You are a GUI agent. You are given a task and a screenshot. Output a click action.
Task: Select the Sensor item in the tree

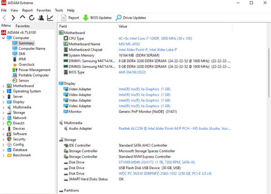pyautogui.click(x=23, y=80)
